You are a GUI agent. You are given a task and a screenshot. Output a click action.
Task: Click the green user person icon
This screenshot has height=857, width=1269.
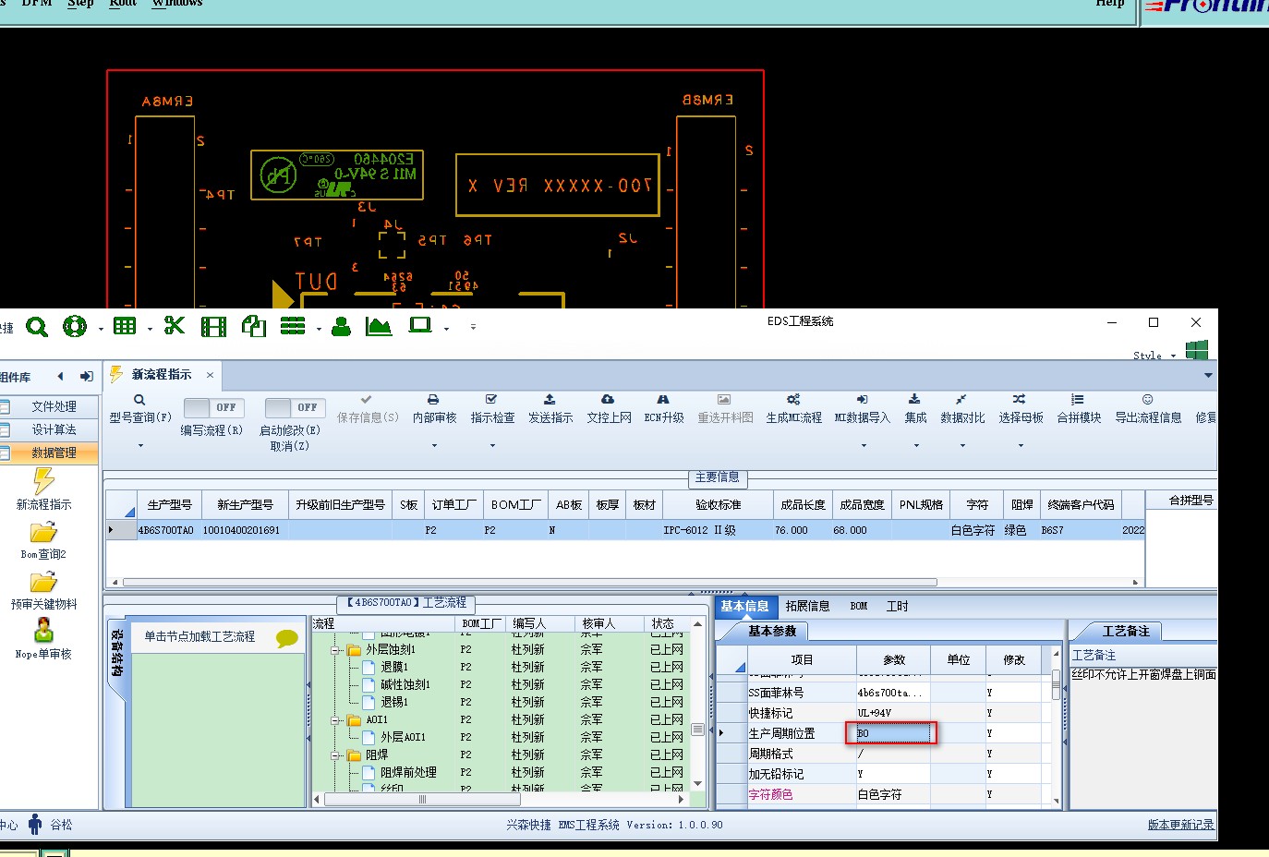tap(341, 326)
